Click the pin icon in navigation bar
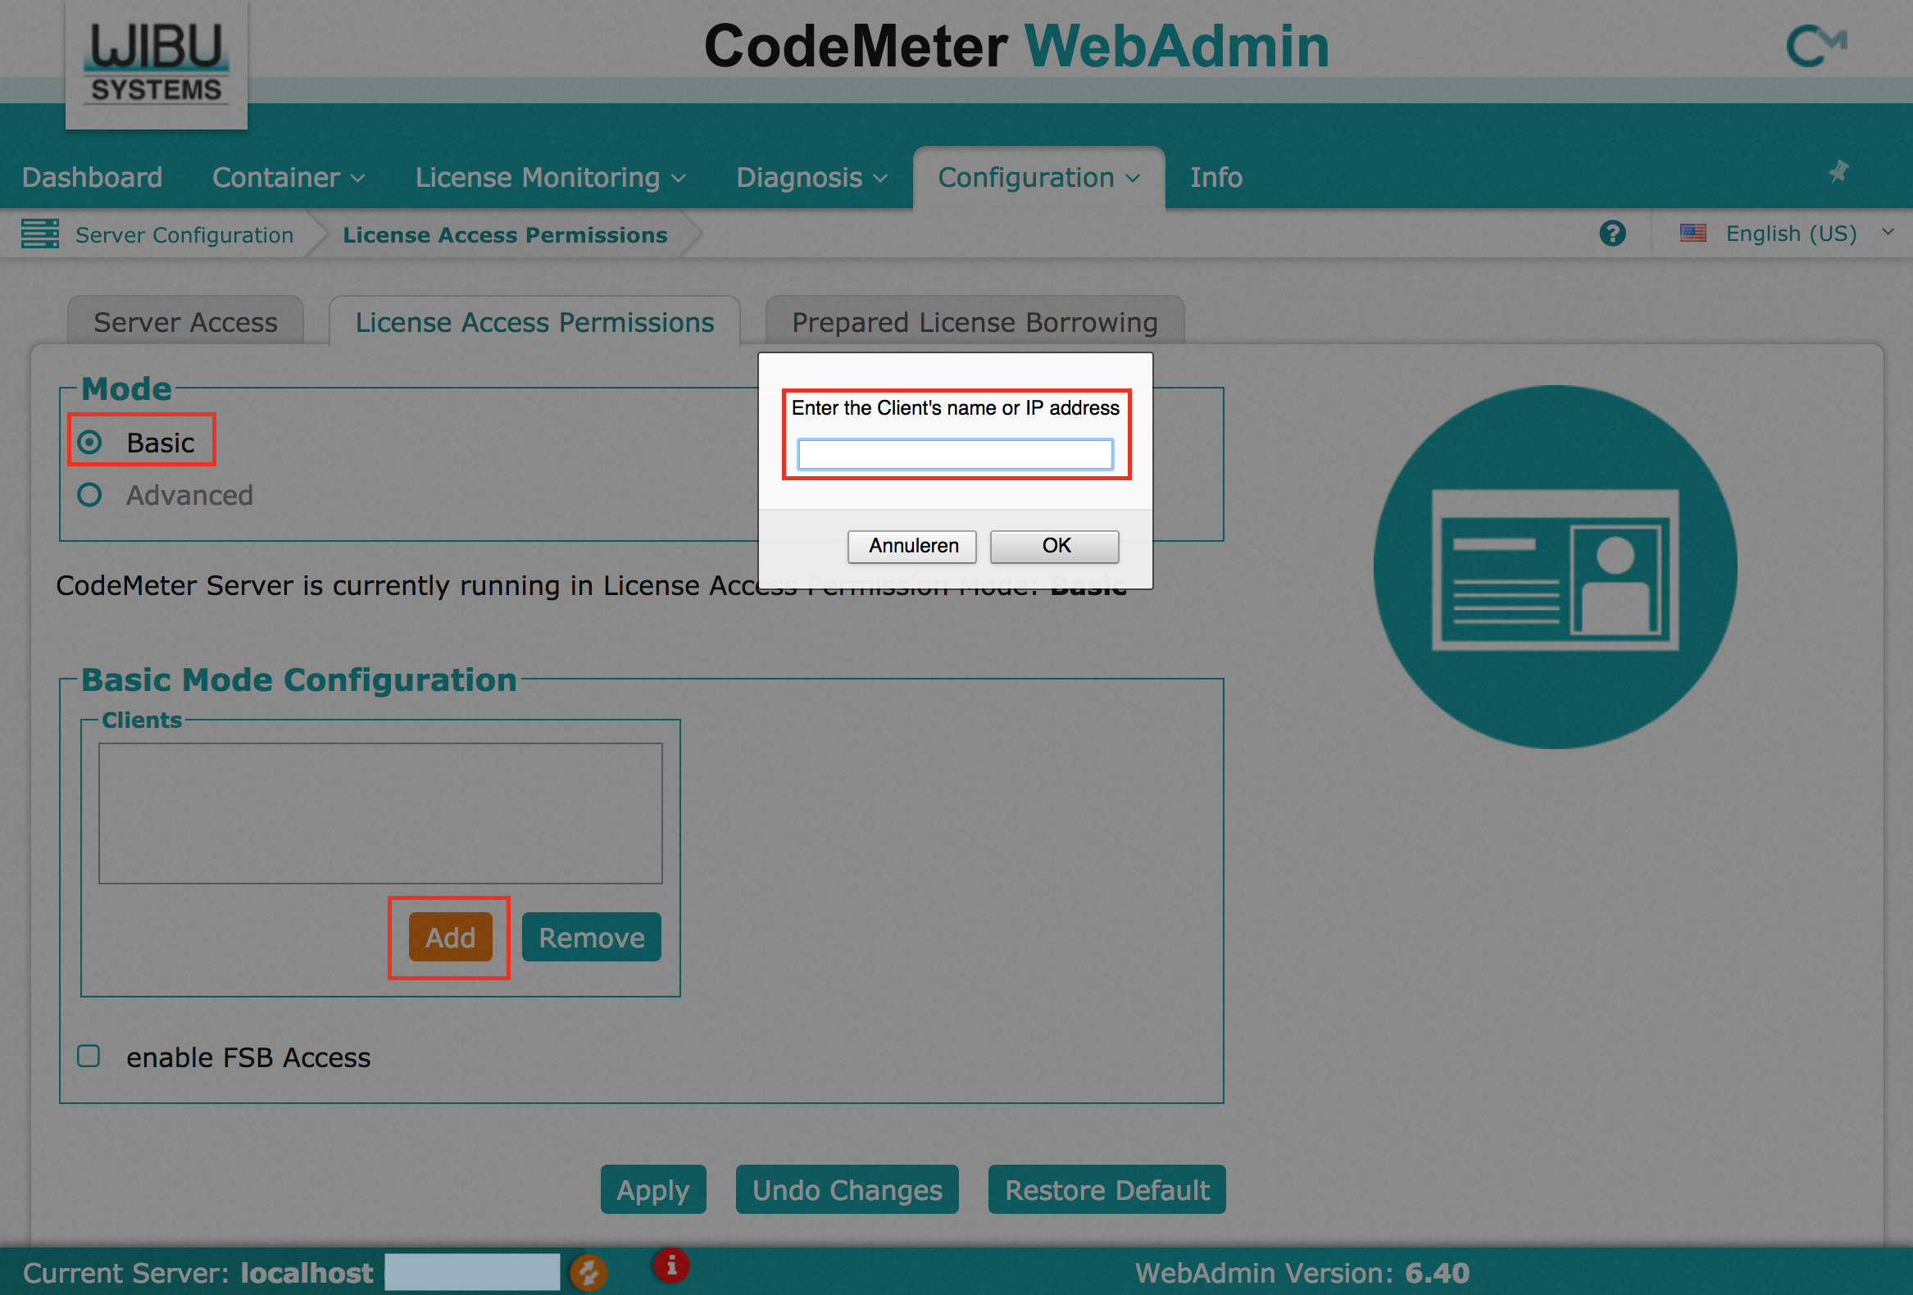This screenshot has width=1913, height=1295. tap(1839, 171)
